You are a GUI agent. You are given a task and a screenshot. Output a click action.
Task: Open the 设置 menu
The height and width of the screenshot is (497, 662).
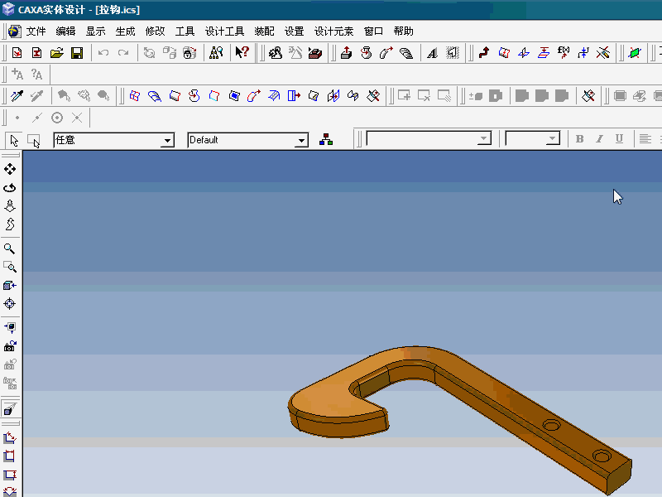point(295,31)
